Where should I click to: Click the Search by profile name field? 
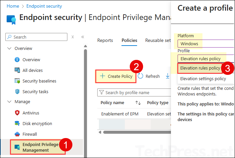[x=134, y=92]
